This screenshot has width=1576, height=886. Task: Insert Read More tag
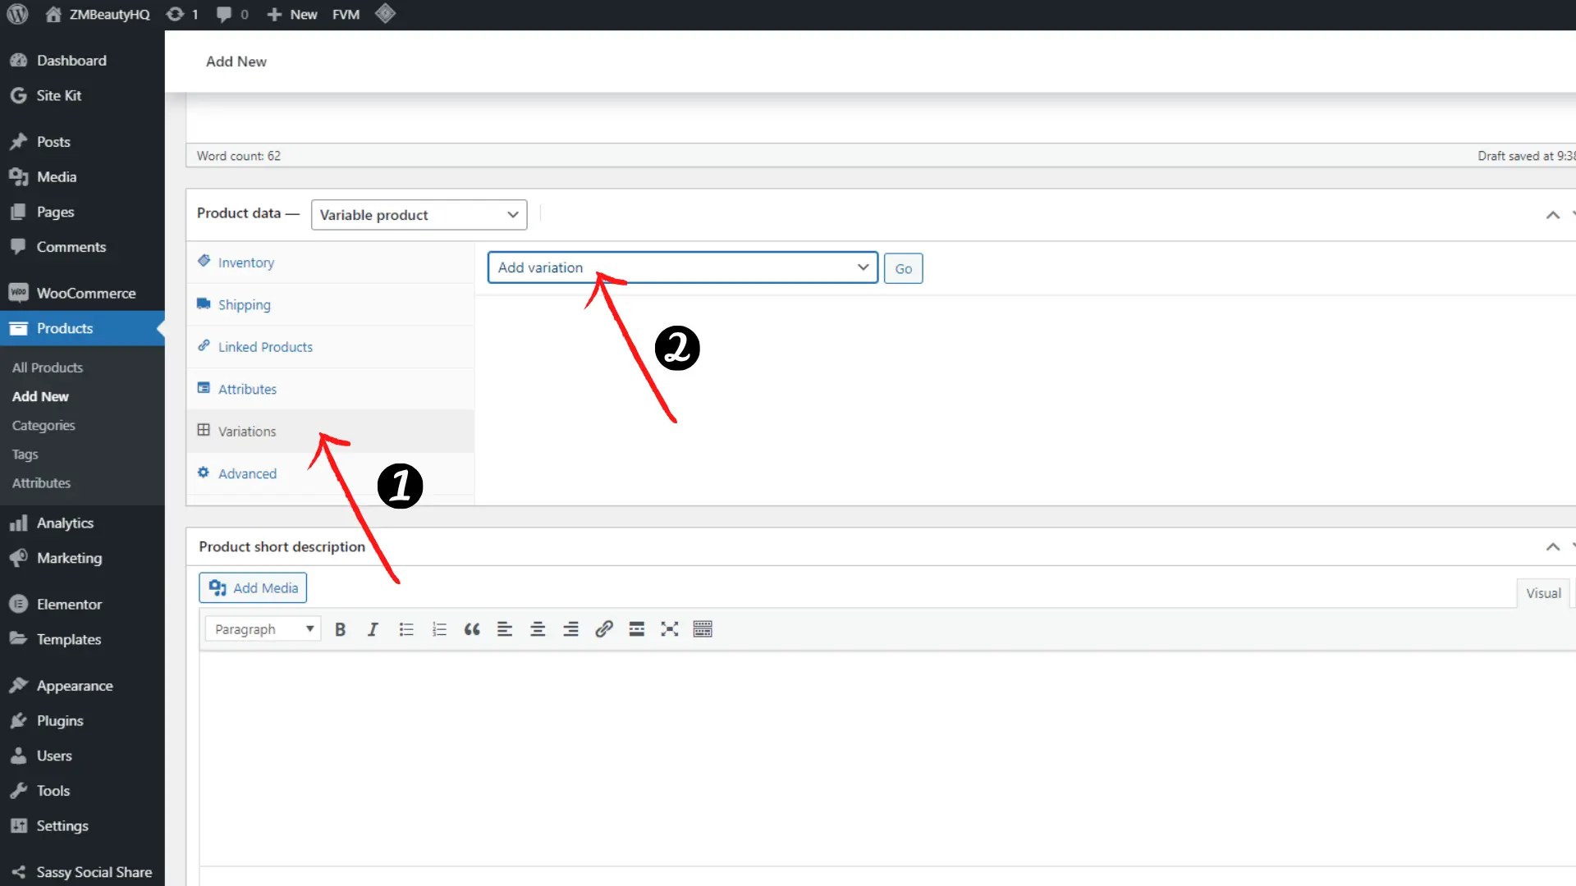coord(637,629)
